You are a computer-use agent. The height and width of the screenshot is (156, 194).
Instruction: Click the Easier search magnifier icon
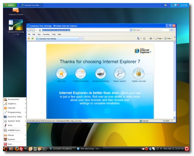point(120,73)
